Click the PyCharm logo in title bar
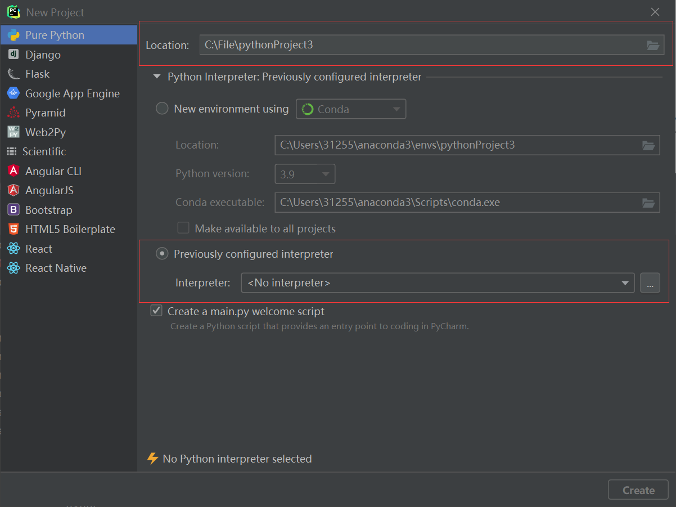 (x=13, y=12)
